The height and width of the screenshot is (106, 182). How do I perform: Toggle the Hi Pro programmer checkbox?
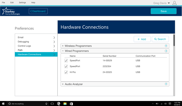click(66, 72)
